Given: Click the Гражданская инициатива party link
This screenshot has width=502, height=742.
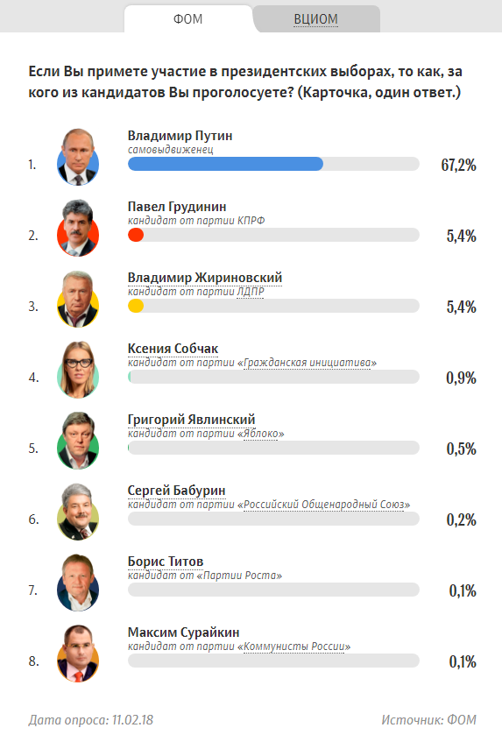Looking at the screenshot, I should [x=307, y=363].
